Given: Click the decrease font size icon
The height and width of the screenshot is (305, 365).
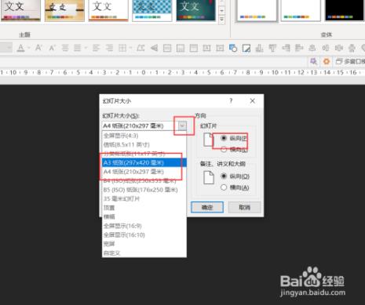Looking at the screenshot, I should pos(52,49).
